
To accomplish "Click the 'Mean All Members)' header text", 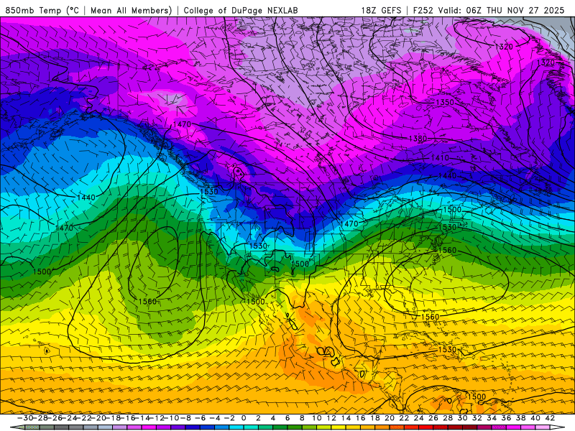I will (x=131, y=10).
